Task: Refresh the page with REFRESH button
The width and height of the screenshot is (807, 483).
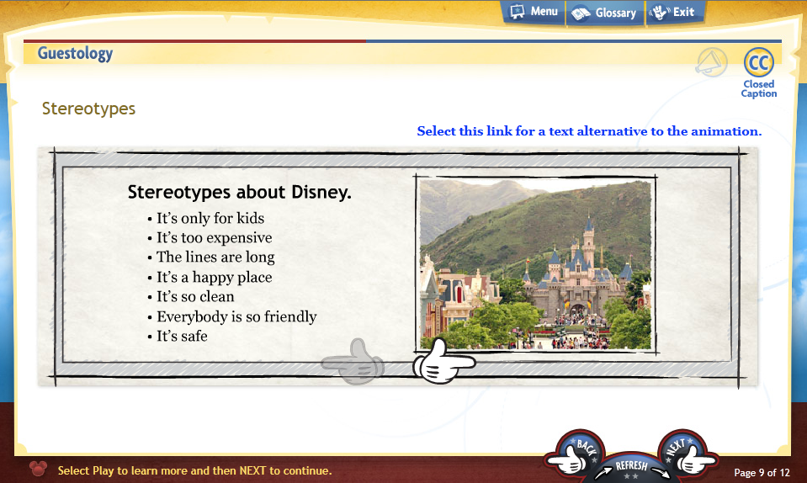Action: 631,468
